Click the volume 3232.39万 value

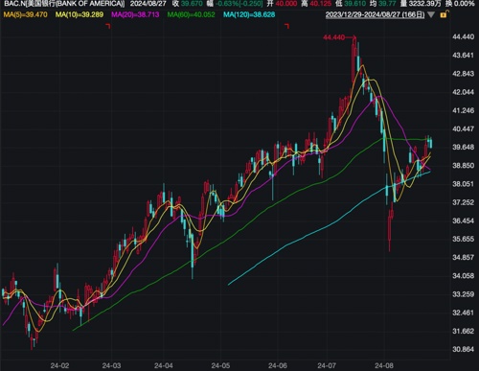tap(424, 4)
